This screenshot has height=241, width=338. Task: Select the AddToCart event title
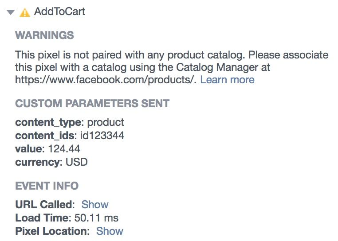point(59,12)
